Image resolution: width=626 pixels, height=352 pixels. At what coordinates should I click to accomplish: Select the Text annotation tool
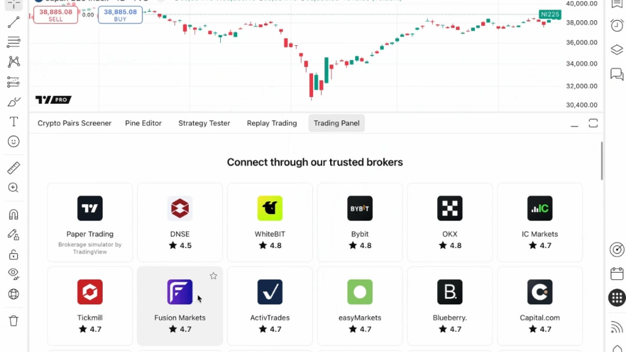click(13, 122)
